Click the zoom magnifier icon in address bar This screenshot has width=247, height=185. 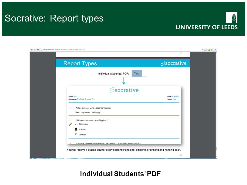coord(202,50)
